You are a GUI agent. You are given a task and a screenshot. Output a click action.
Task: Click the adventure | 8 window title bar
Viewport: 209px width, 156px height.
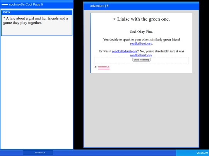click(141, 6)
